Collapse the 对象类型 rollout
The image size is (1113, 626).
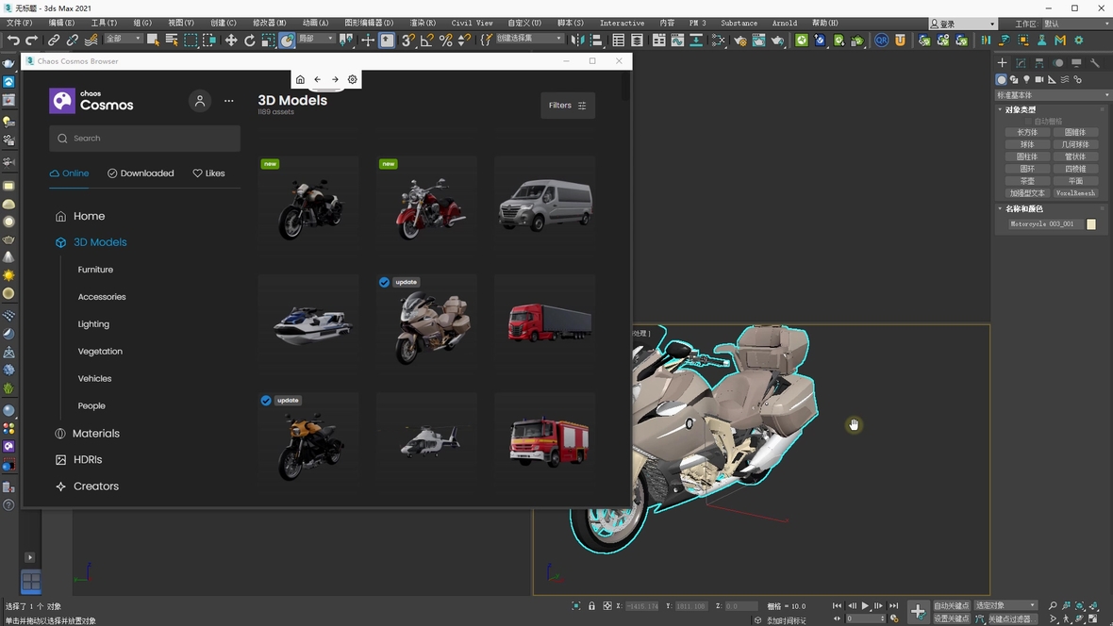1020,110
